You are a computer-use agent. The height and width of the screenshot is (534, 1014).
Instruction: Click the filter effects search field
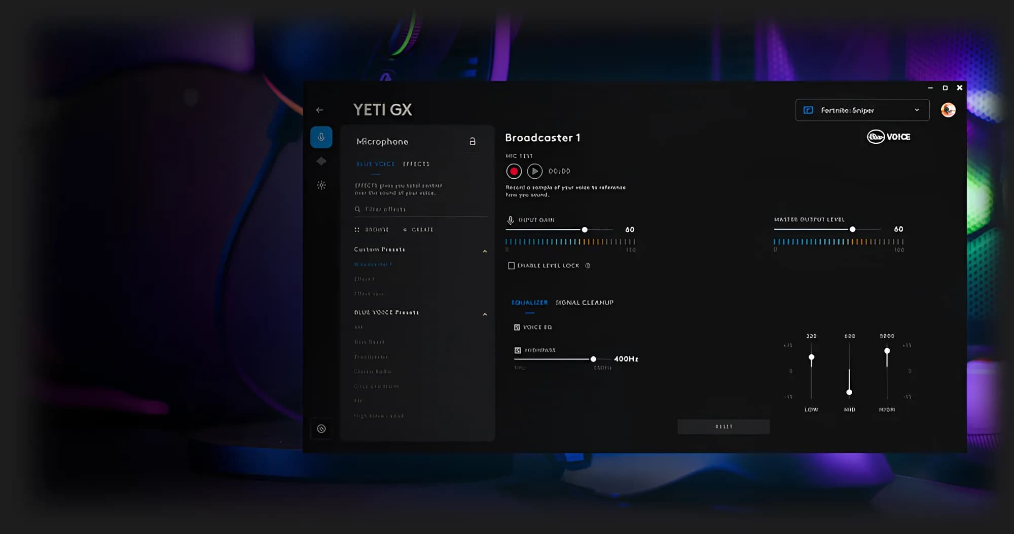[421, 209]
